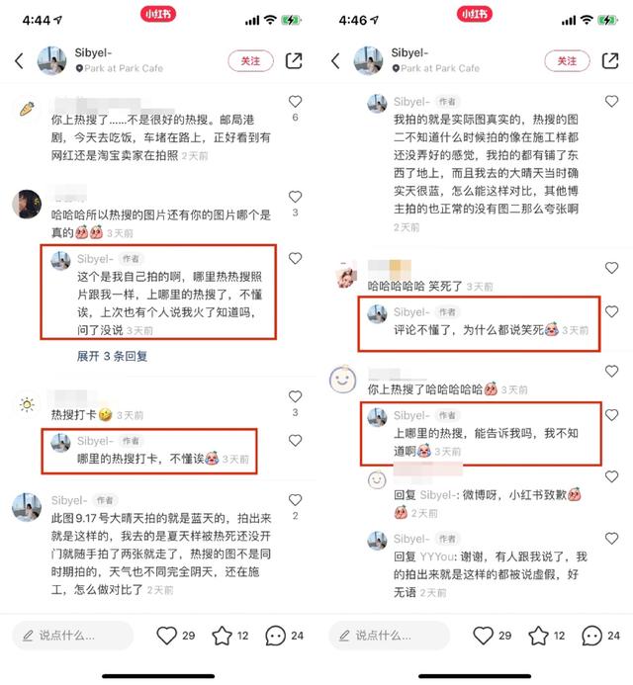
Task: Tap back arrow in left screenshot
Action: (x=19, y=61)
